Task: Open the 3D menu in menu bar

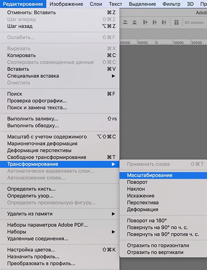Action: [190, 4]
